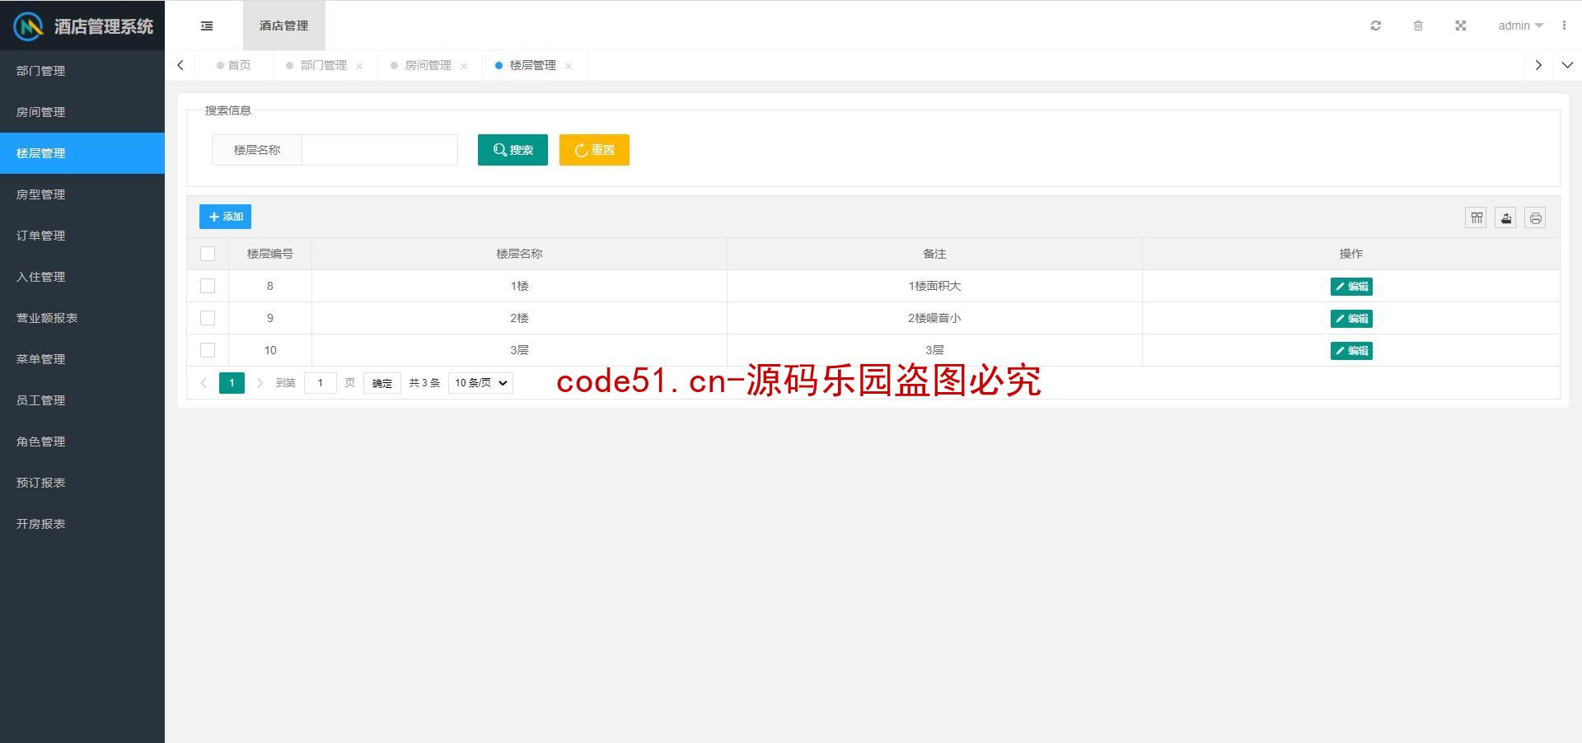The image size is (1582, 743).
Task: Switch to the 房间管理 tab
Action: (x=428, y=65)
